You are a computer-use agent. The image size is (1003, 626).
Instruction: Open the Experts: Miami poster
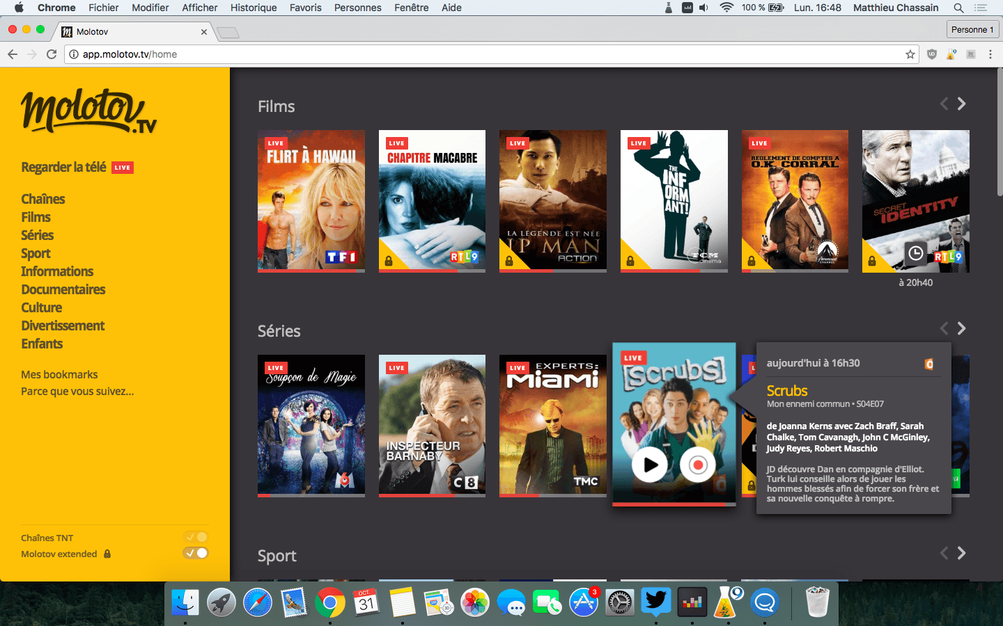coord(553,426)
